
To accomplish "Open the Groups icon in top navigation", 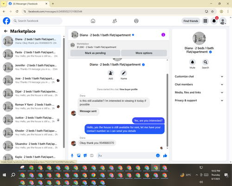I will (x=136, y=21).
